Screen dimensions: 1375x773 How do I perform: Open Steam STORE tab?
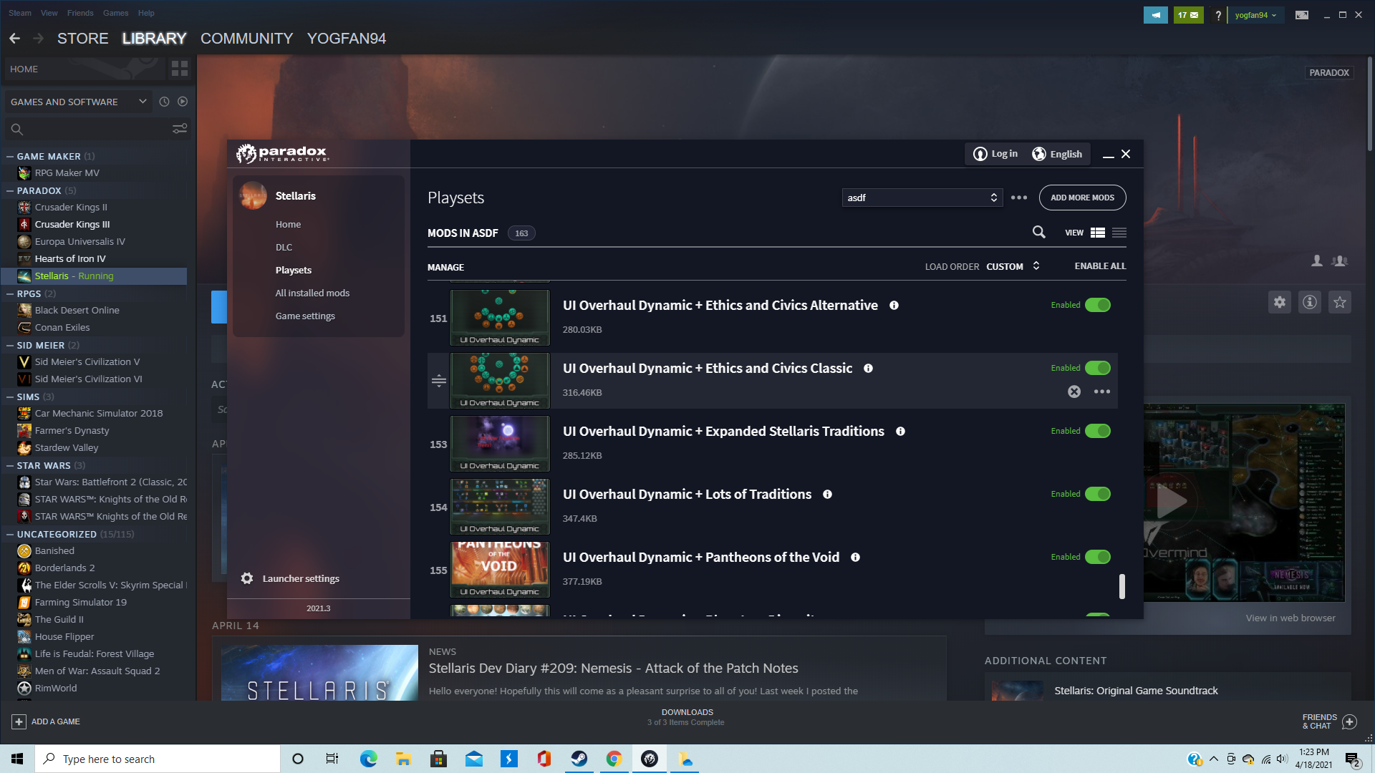click(83, 39)
